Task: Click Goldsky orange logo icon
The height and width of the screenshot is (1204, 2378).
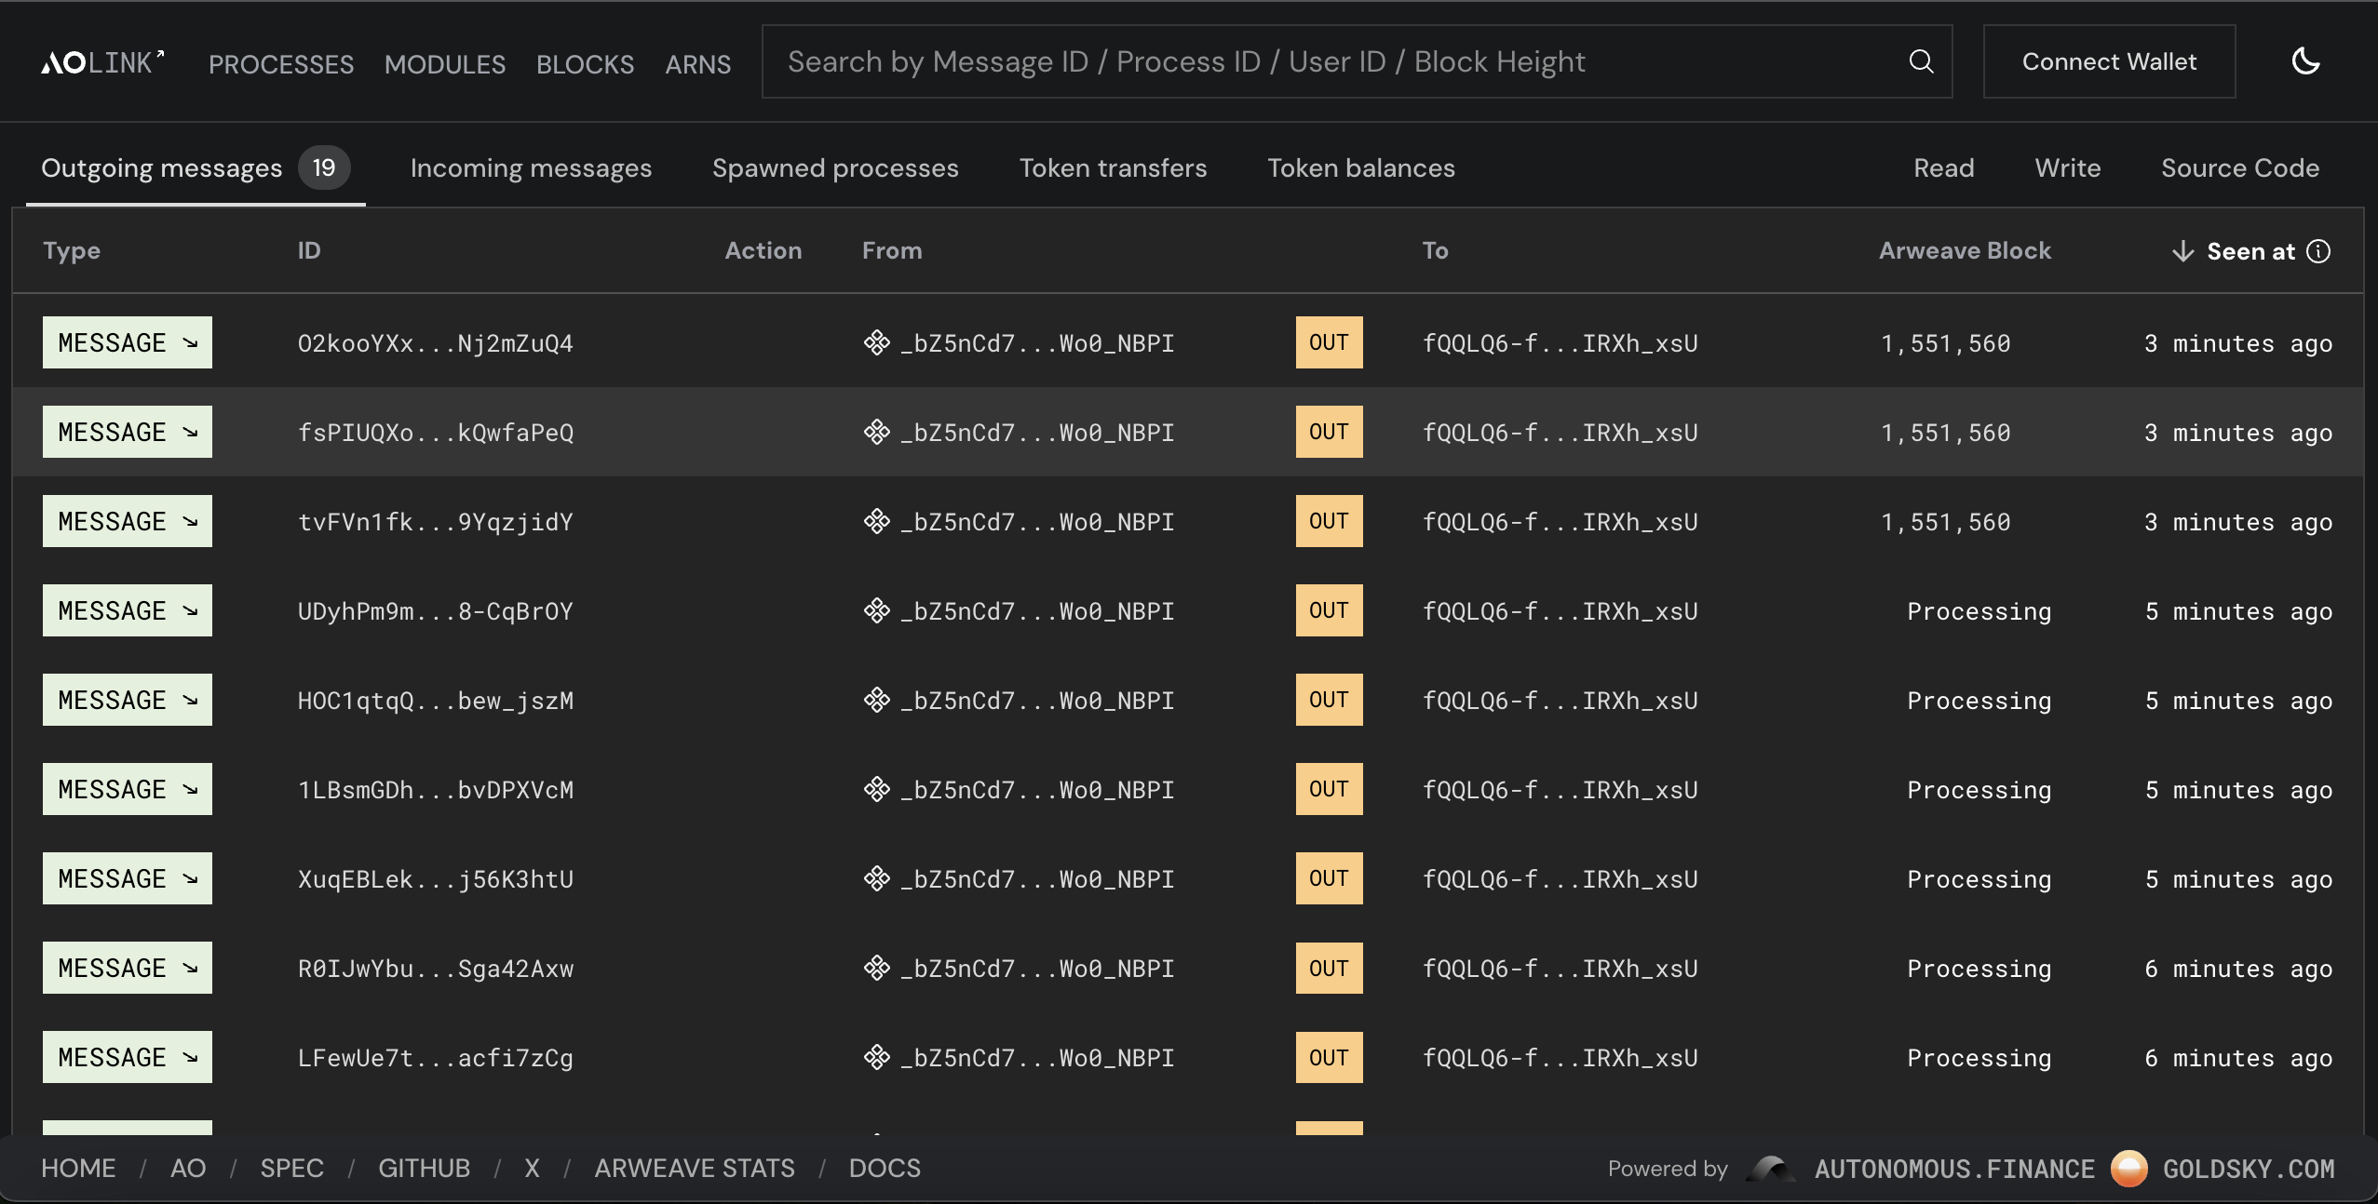Action: pos(2128,1169)
